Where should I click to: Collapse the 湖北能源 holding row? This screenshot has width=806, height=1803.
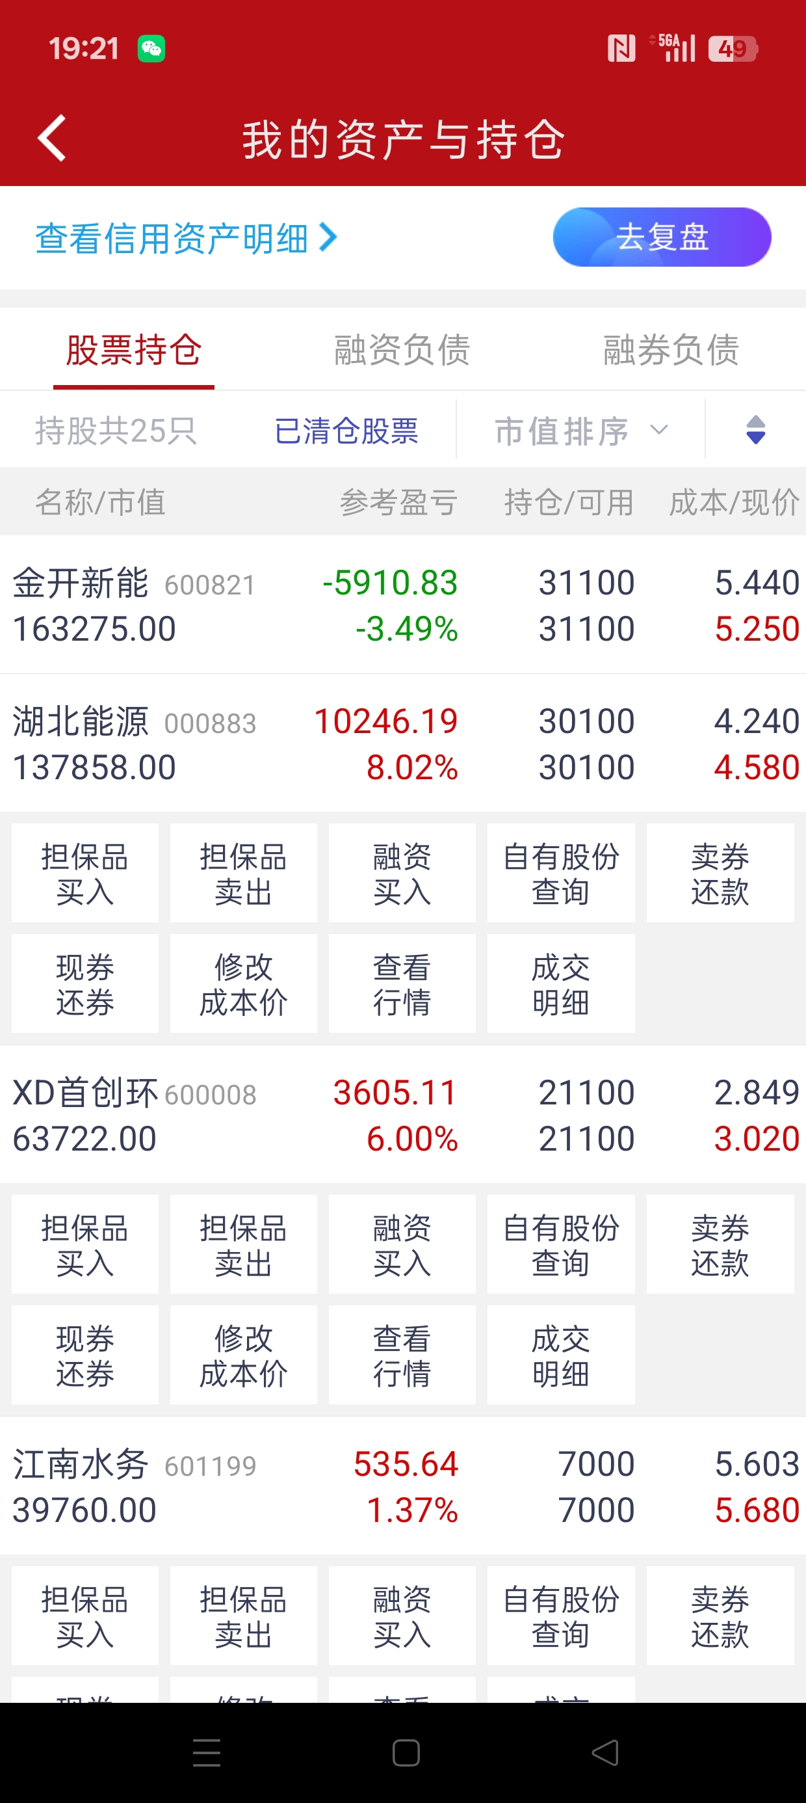(x=403, y=743)
